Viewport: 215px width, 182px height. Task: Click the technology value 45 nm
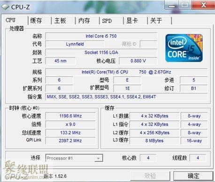(x=61, y=61)
